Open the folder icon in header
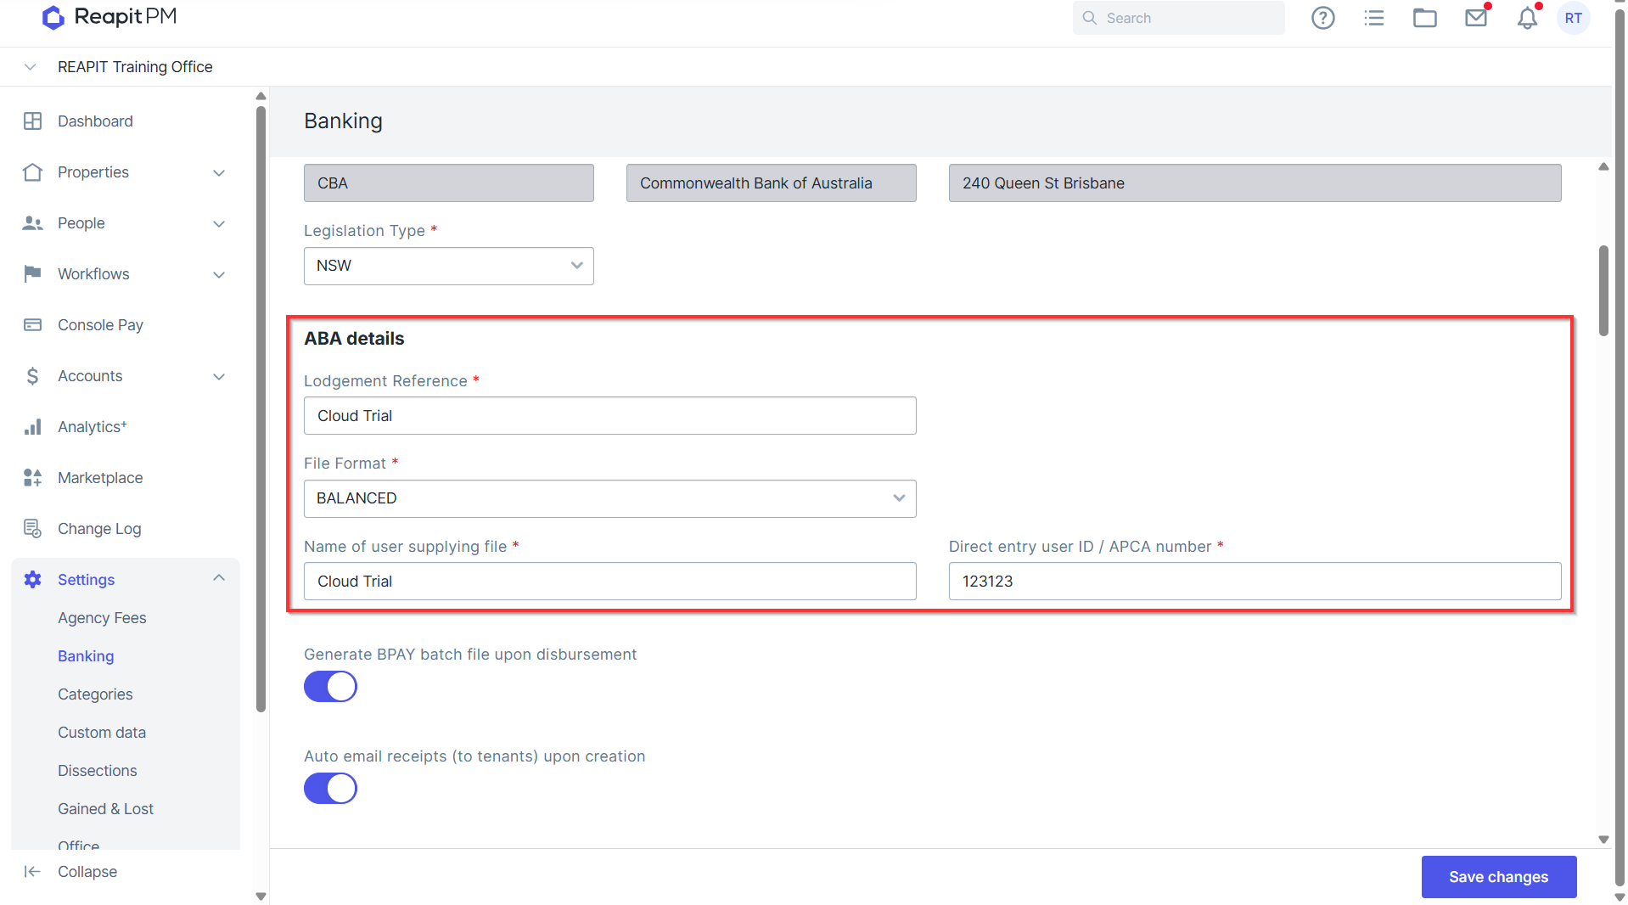Image resolution: width=1628 pixels, height=905 pixels. point(1425,18)
